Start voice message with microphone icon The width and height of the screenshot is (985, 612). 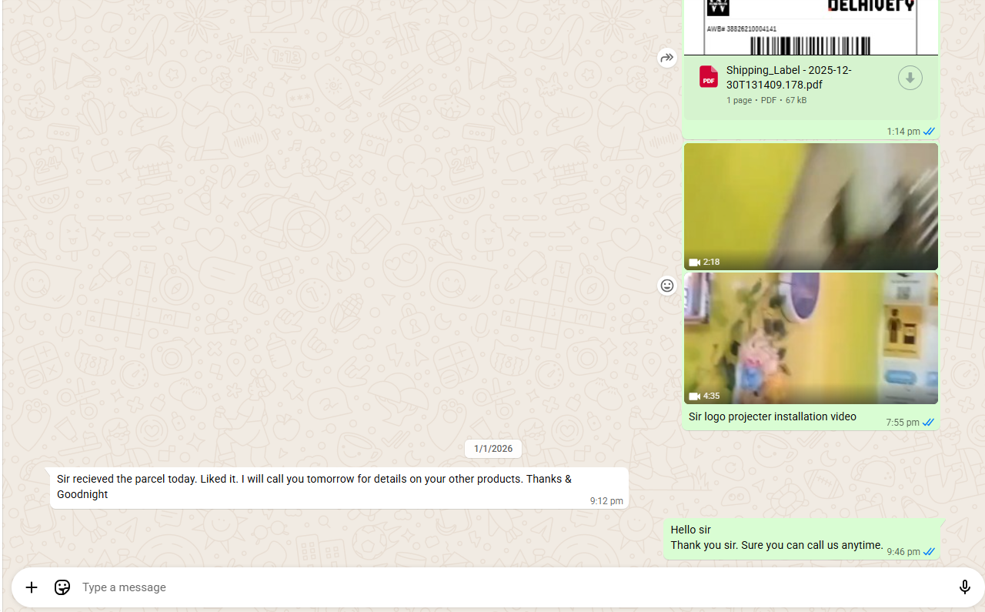click(x=964, y=587)
